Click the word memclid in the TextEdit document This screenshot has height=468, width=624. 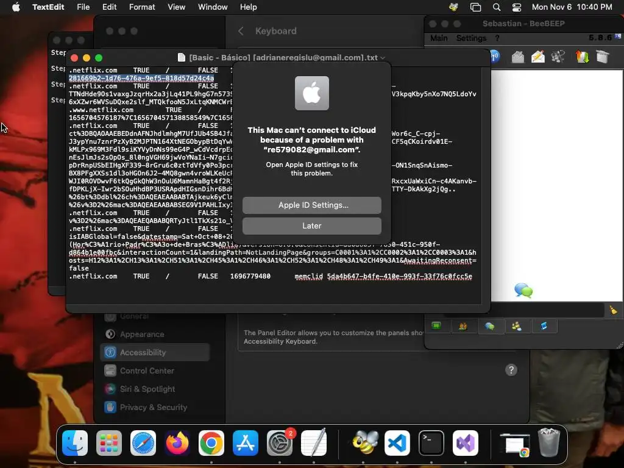tap(308, 276)
